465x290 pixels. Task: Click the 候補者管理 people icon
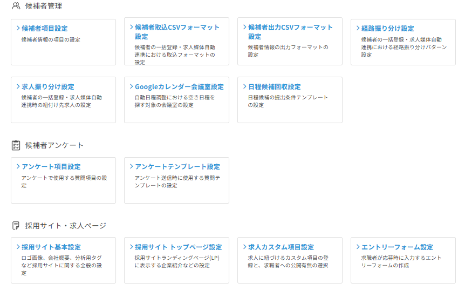16,6
